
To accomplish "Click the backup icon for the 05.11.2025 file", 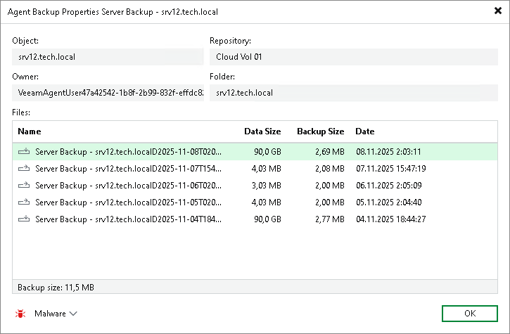I will [x=24, y=202].
